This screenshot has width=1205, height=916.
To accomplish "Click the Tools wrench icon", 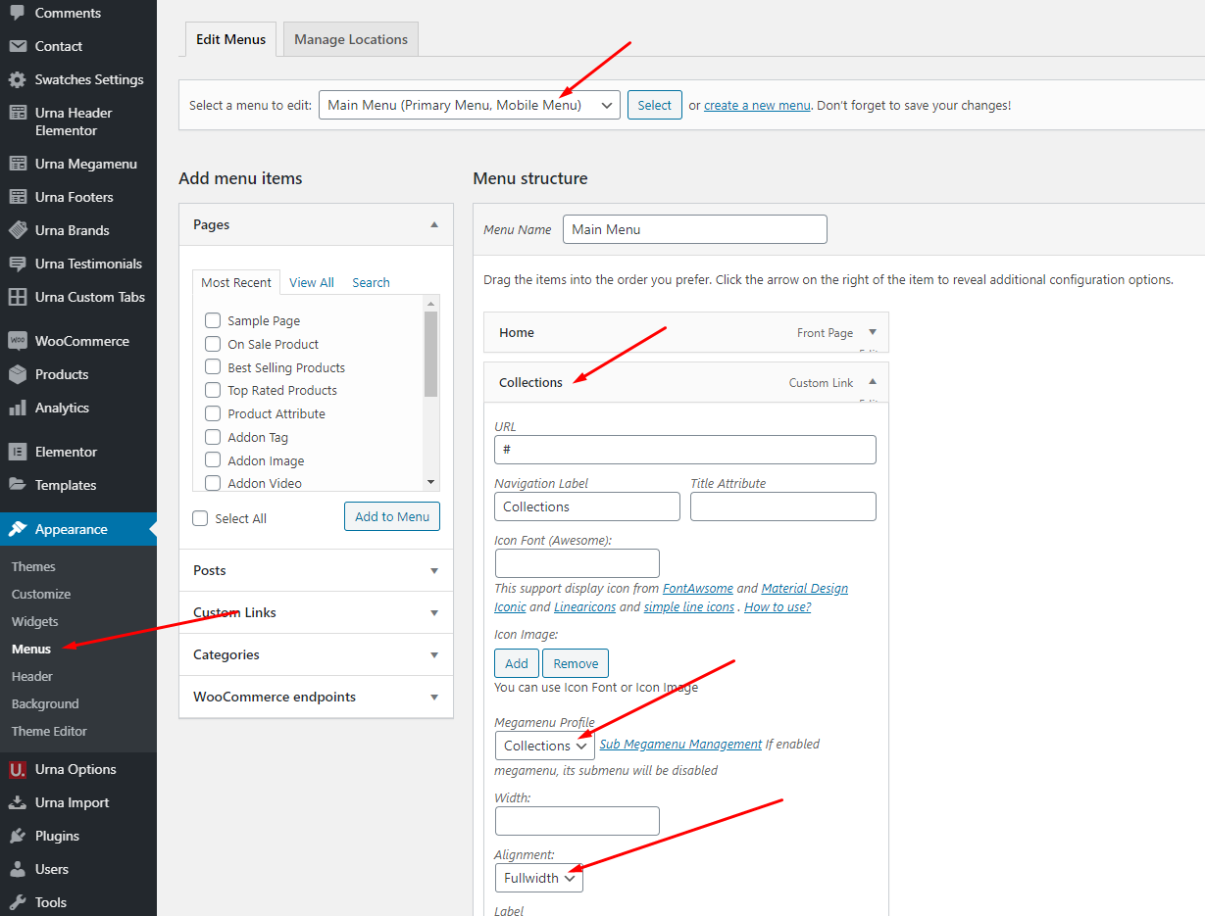I will click(18, 902).
